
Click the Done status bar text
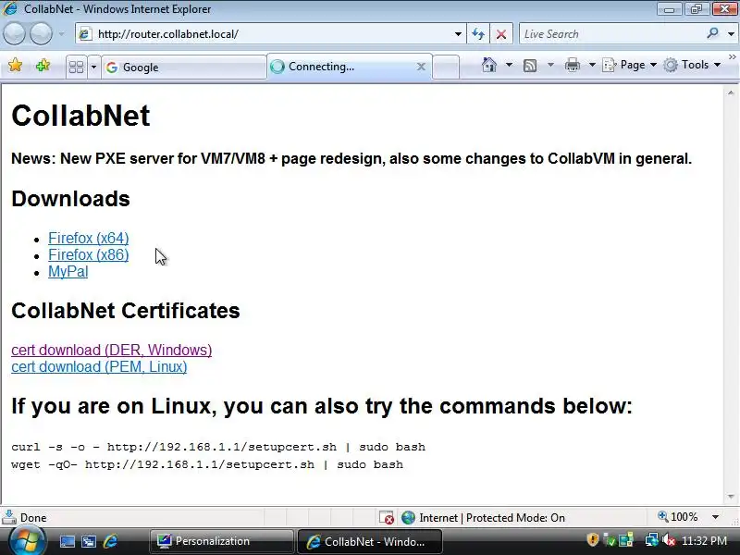[33, 518]
